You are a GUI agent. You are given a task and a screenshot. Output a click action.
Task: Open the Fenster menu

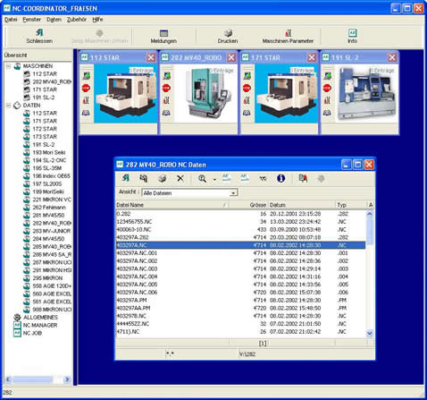coord(32,20)
